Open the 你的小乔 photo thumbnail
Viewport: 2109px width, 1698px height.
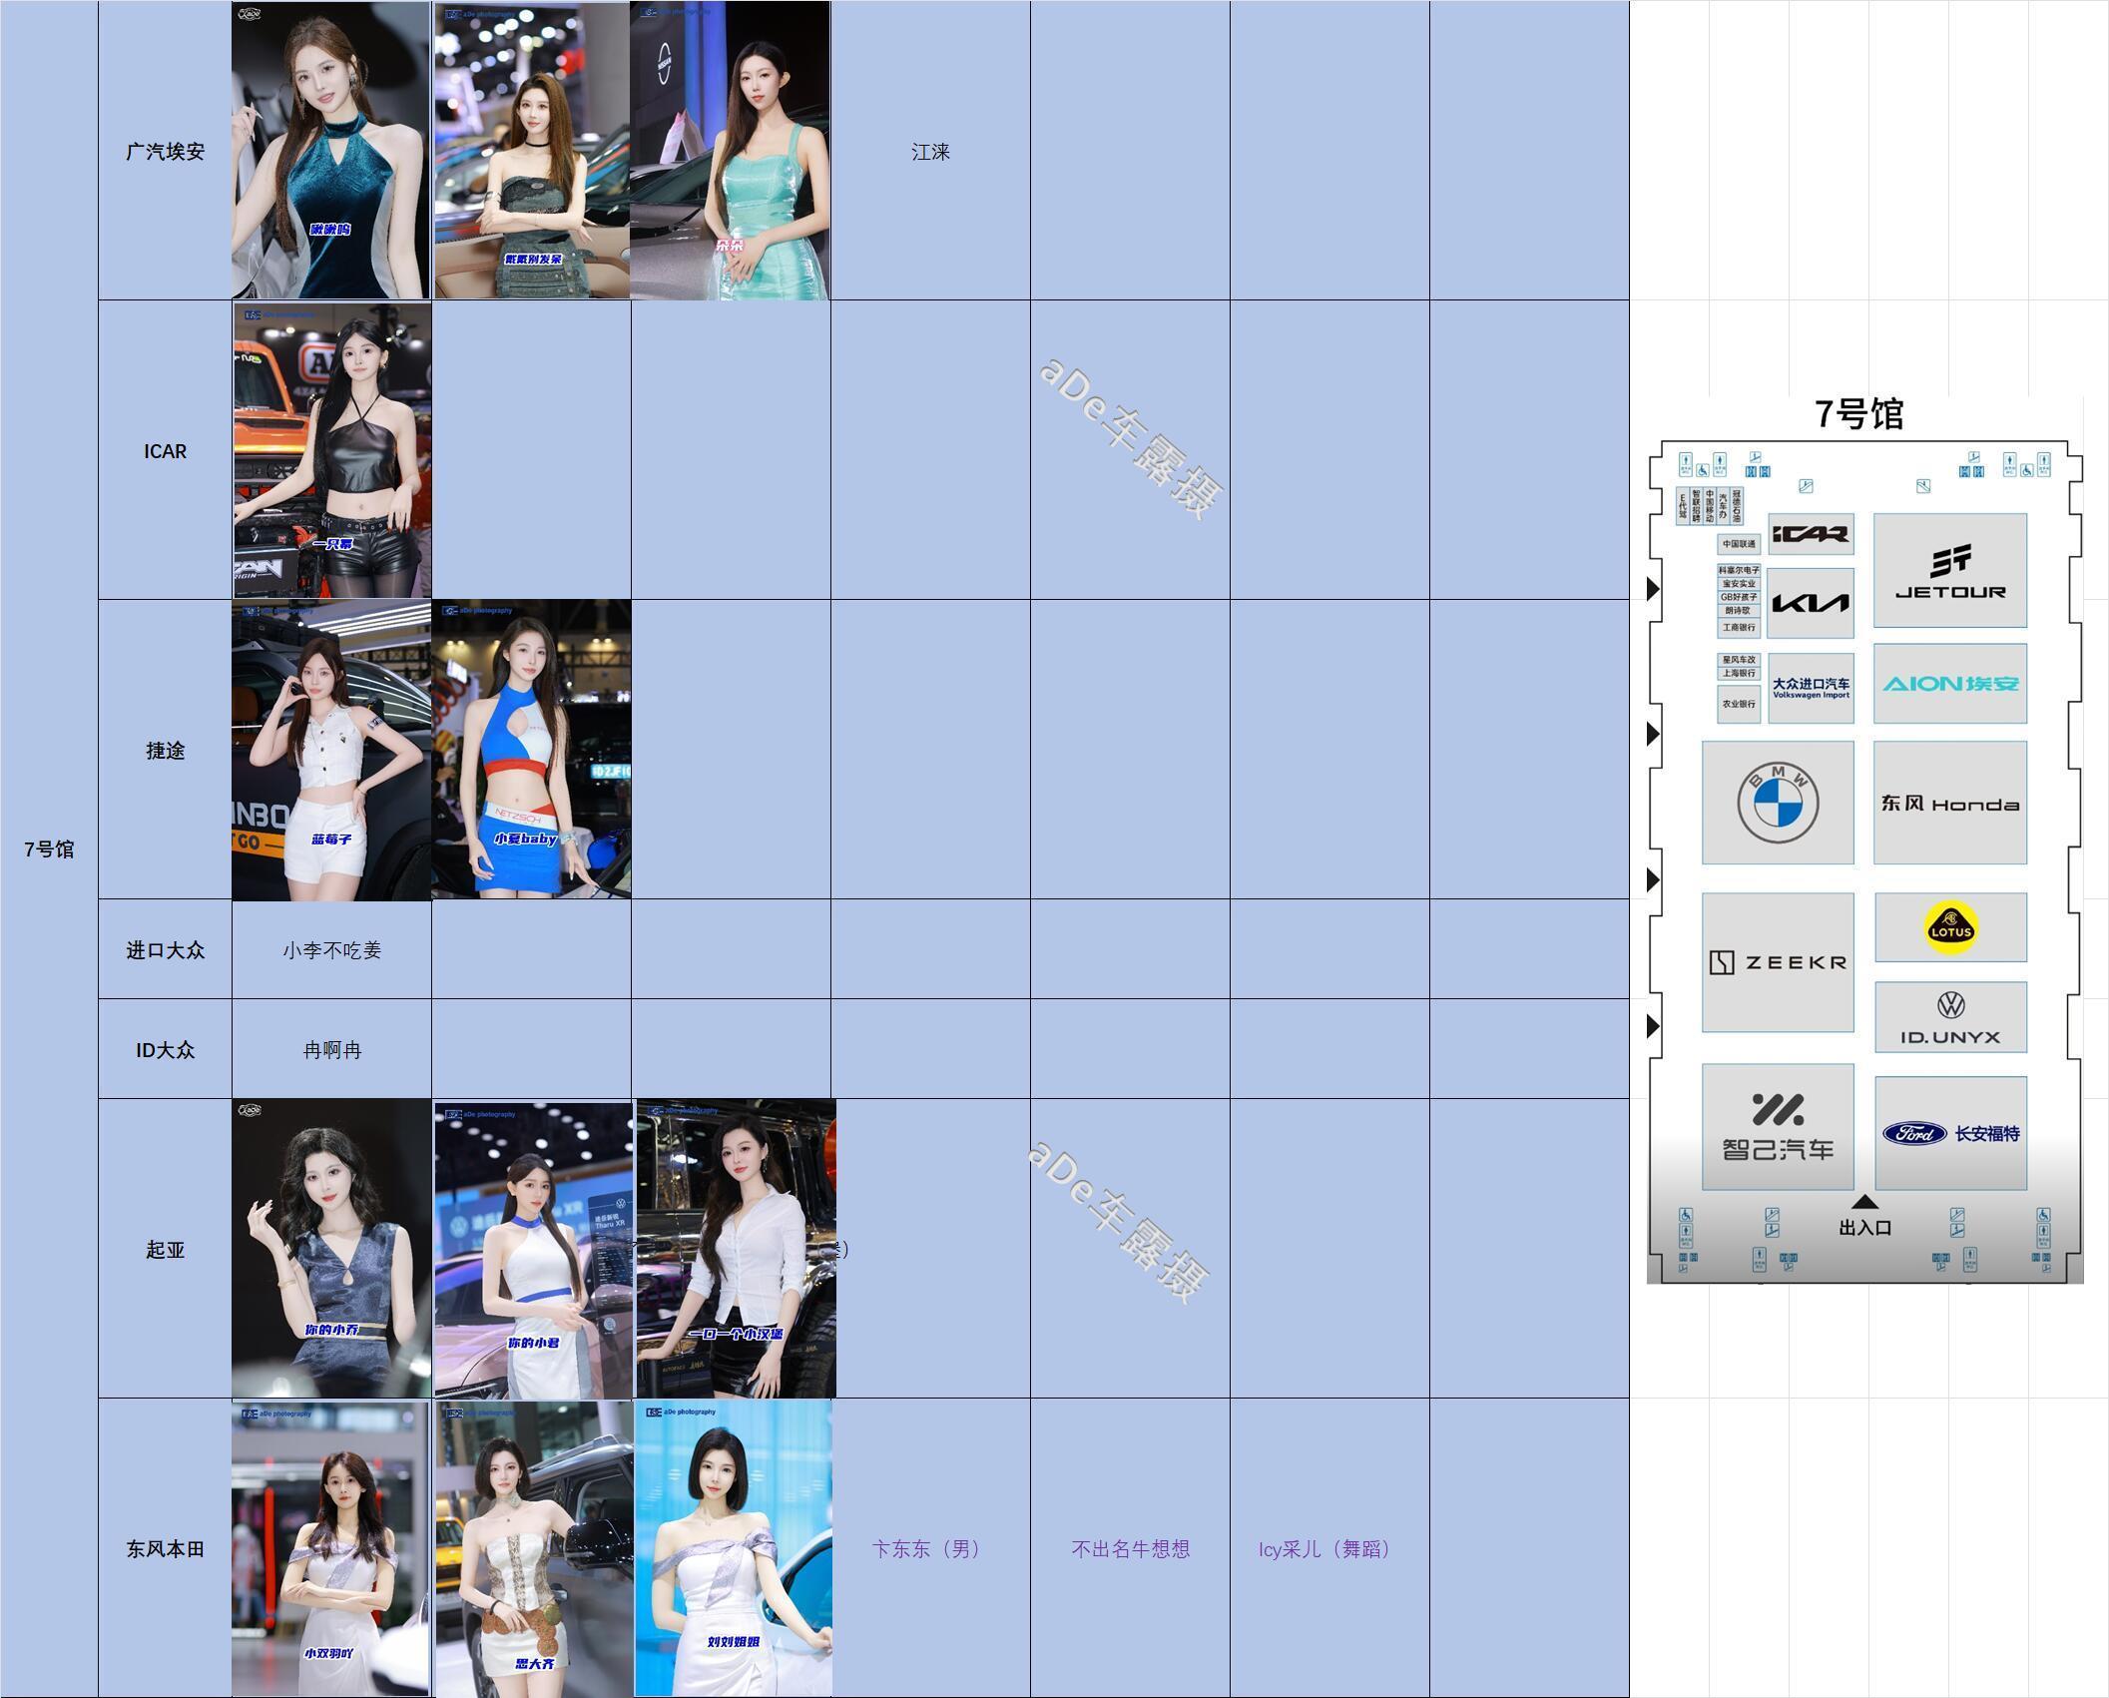pos(331,1249)
